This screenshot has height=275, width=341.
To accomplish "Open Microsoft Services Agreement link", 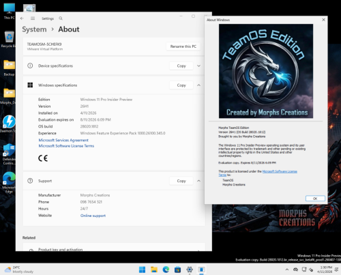I will [63, 140].
